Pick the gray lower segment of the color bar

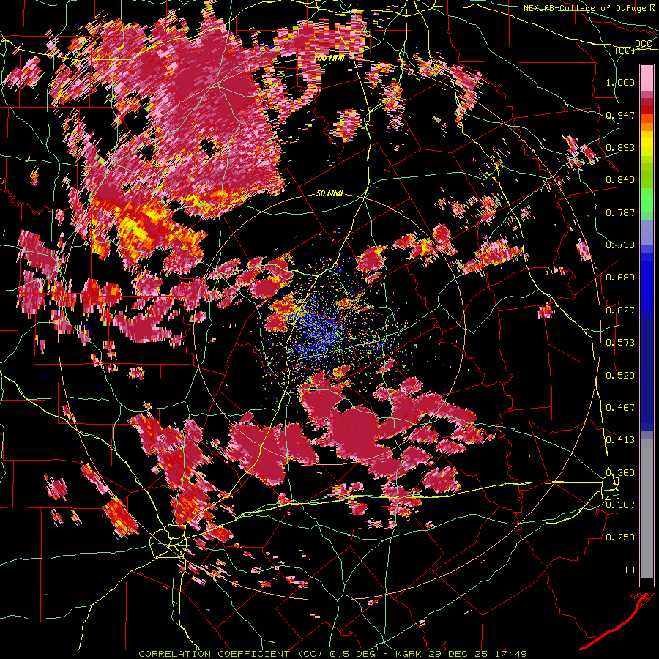point(647,509)
